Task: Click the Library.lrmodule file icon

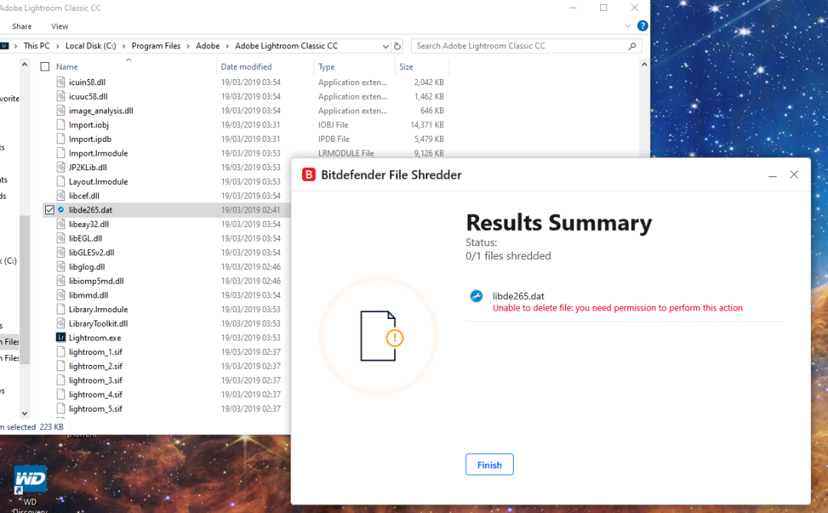Action: tap(61, 309)
